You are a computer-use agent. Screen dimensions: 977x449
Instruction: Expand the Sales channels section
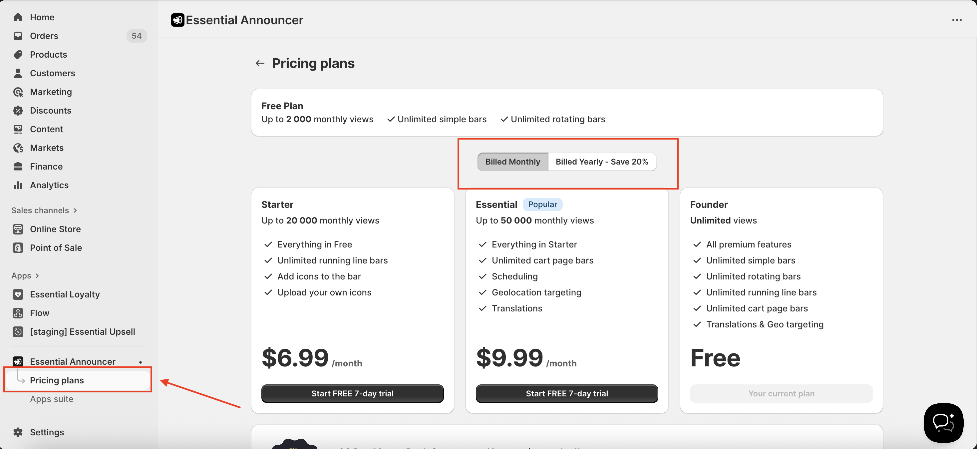click(75, 211)
